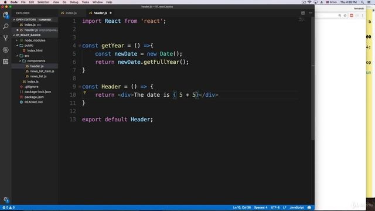This screenshot has height=211, width=375.
Task: Change indentation via Spaces: 4
Action: (261, 207)
